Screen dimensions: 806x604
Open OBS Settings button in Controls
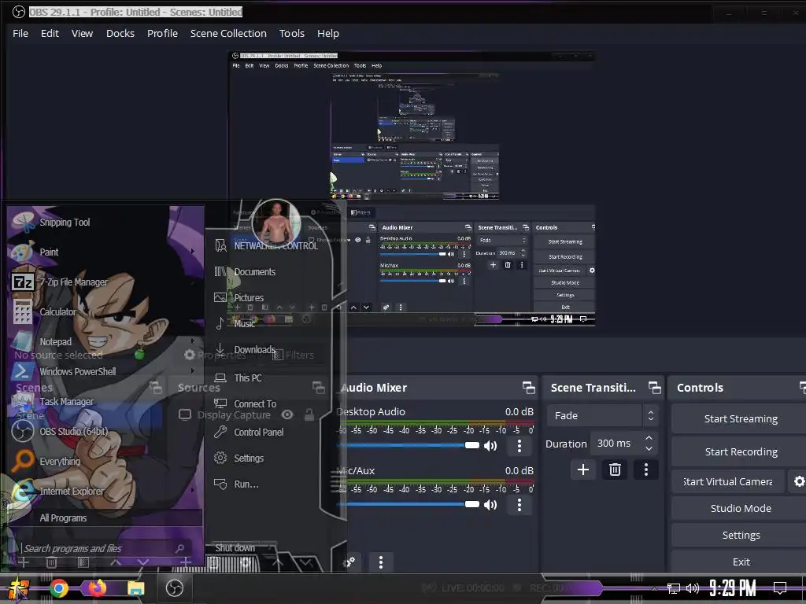[x=740, y=535]
